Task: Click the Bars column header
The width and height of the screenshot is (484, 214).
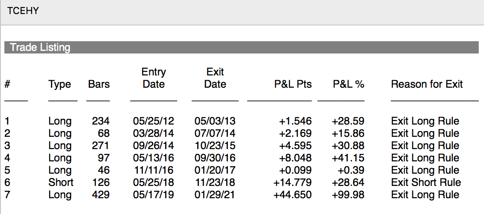Action: pos(99,84)
